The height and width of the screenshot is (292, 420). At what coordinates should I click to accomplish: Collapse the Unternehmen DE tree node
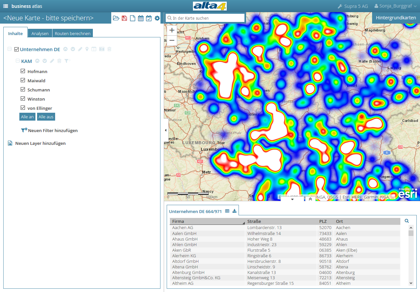[x=10, y=49]
